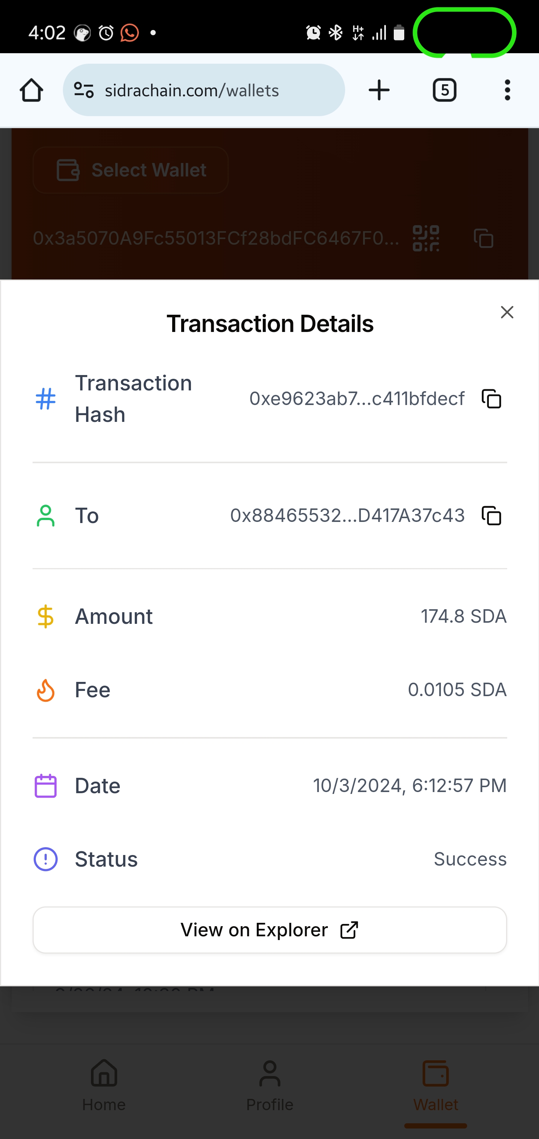539x1139 pixels.
Task: Close the Transaction Details dialog
Action: (507, 312)
